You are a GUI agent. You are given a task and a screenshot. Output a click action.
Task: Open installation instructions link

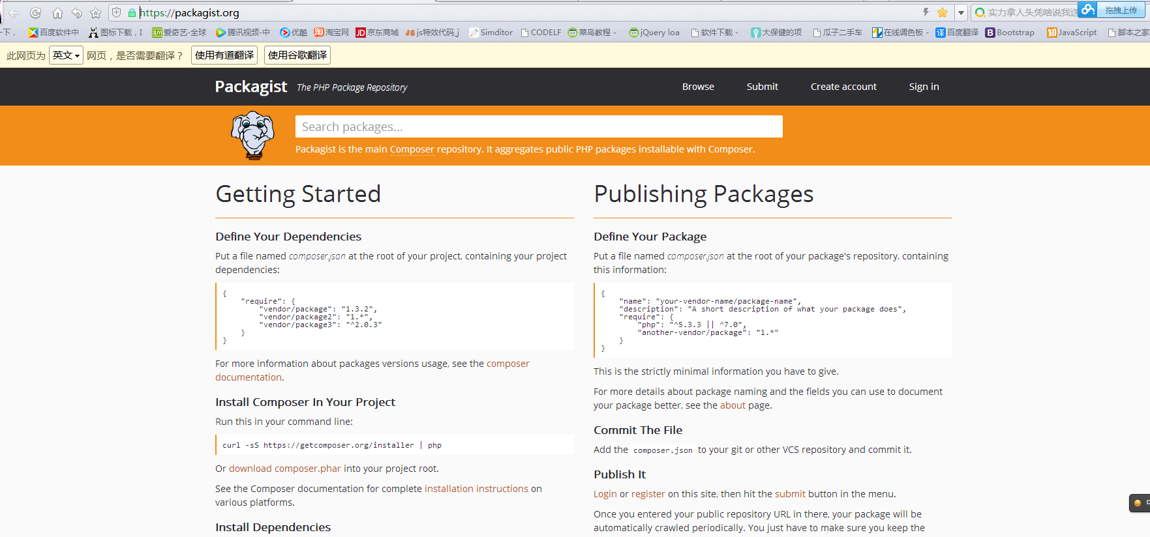click(x=476, y=489)
